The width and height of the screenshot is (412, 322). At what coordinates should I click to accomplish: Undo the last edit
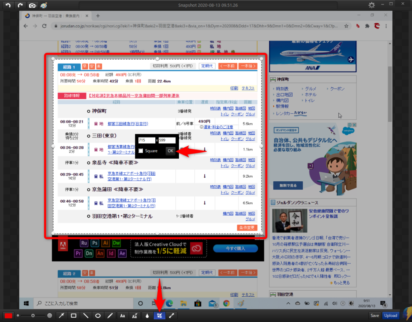[x=8, y=5]
